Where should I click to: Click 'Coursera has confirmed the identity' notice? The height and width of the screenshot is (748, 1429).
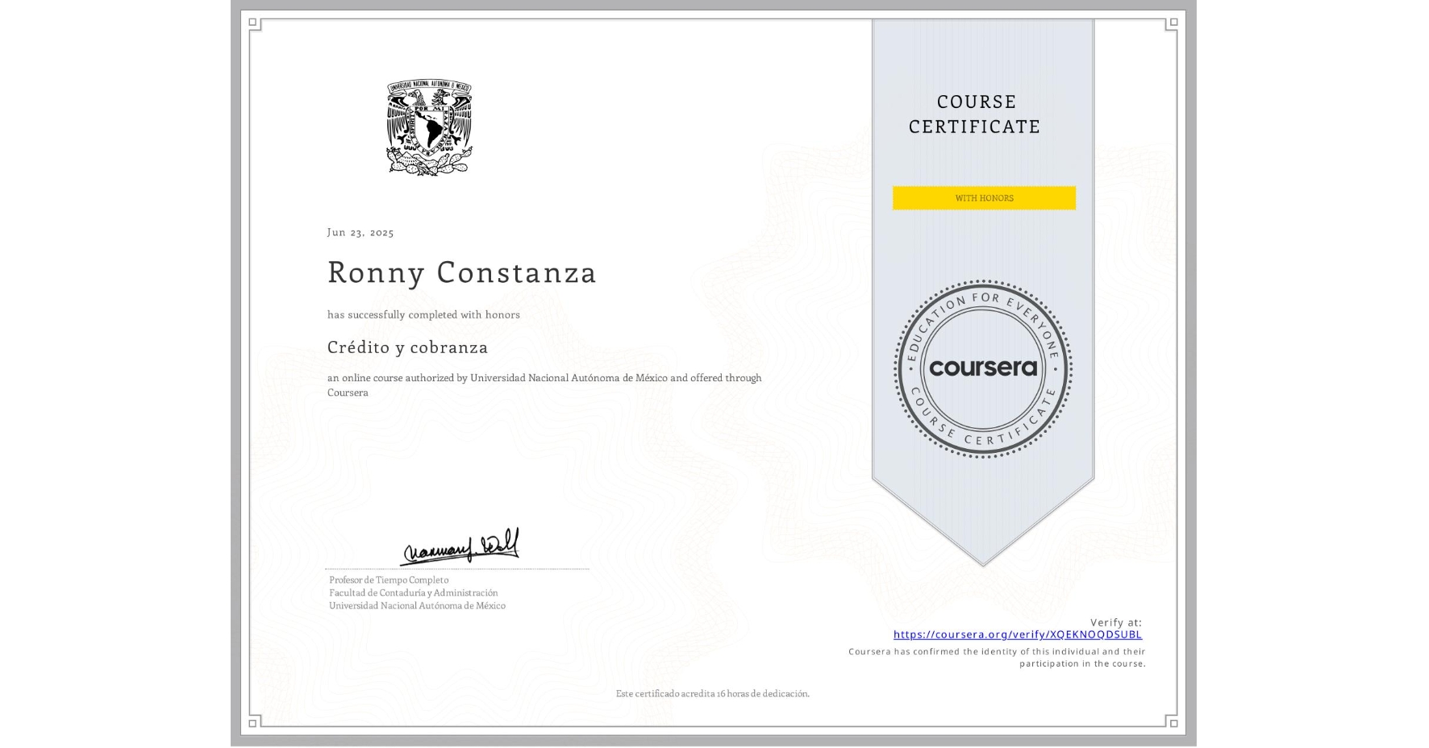997,658
